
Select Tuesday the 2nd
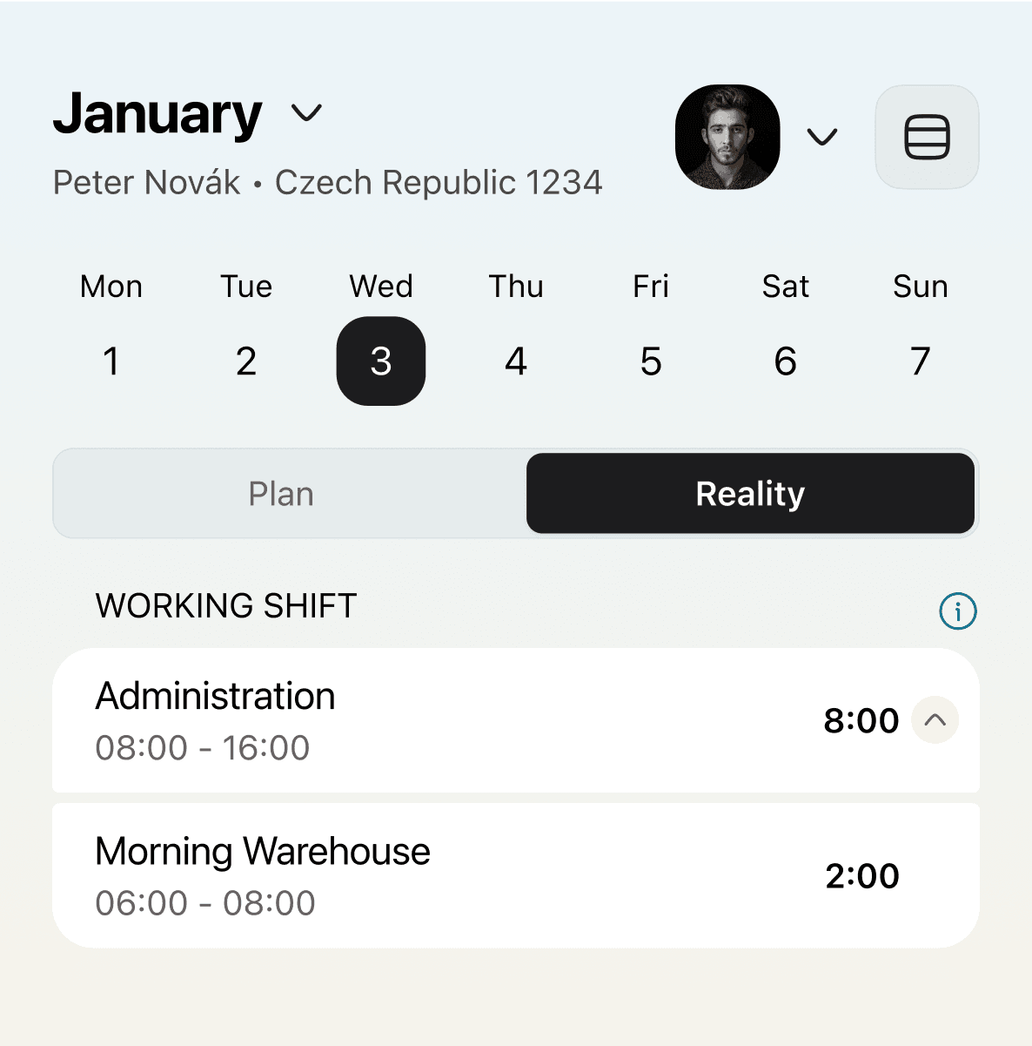click(x=246, y=361)
